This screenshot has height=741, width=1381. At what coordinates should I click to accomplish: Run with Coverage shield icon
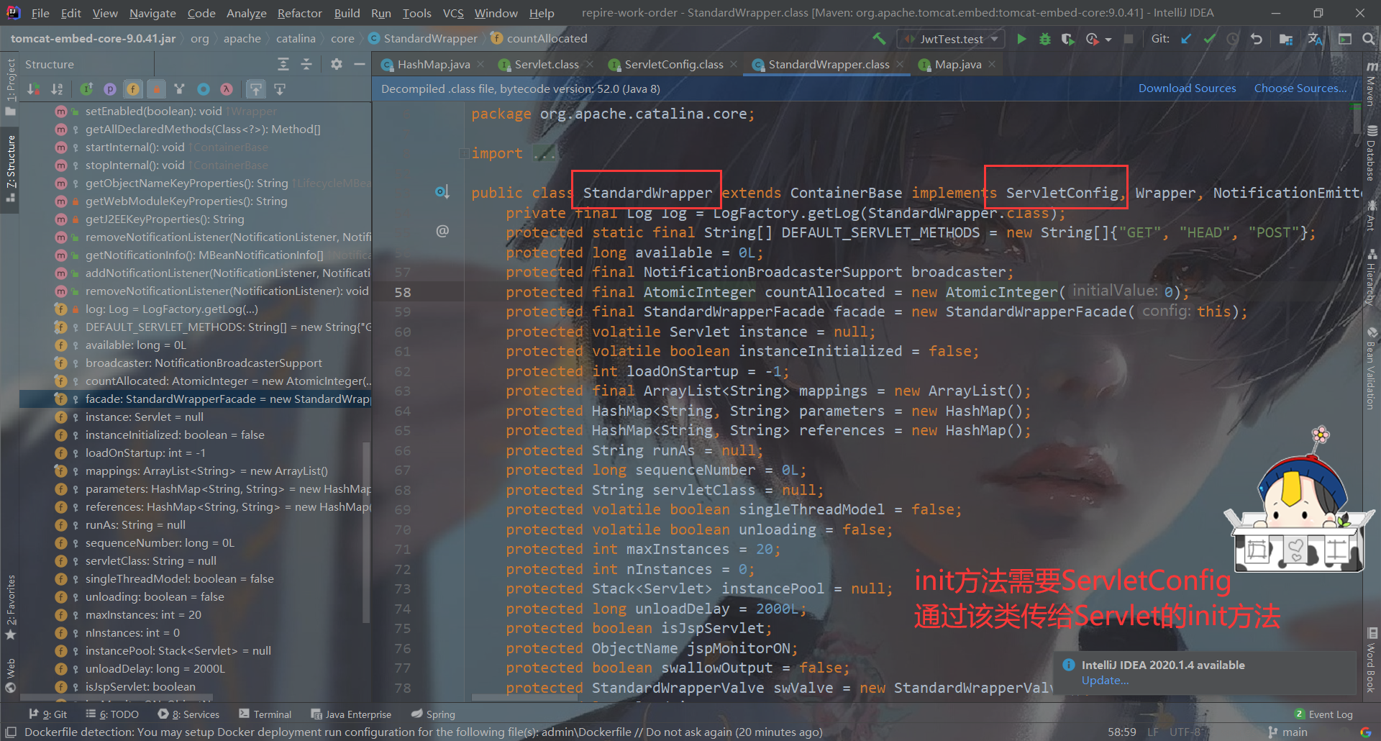(x=1068, y=39)
